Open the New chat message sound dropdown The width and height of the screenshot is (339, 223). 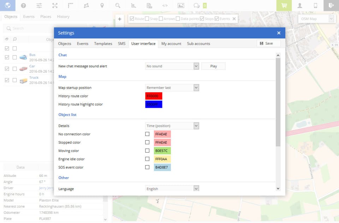(x=172, y=66)
